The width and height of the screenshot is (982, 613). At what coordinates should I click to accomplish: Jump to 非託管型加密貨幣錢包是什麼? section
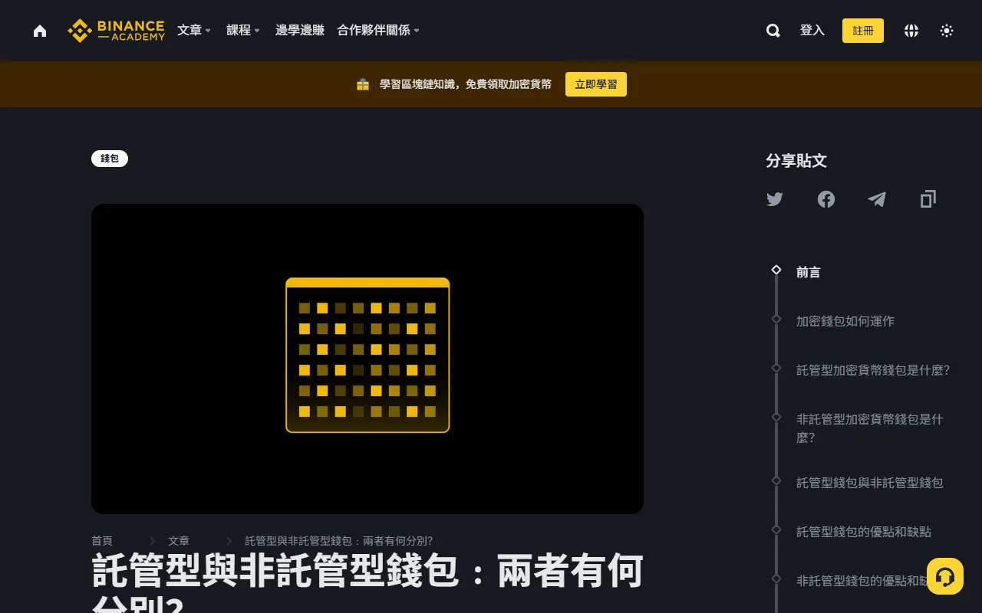pyautogui.click(x=870, y=428)
